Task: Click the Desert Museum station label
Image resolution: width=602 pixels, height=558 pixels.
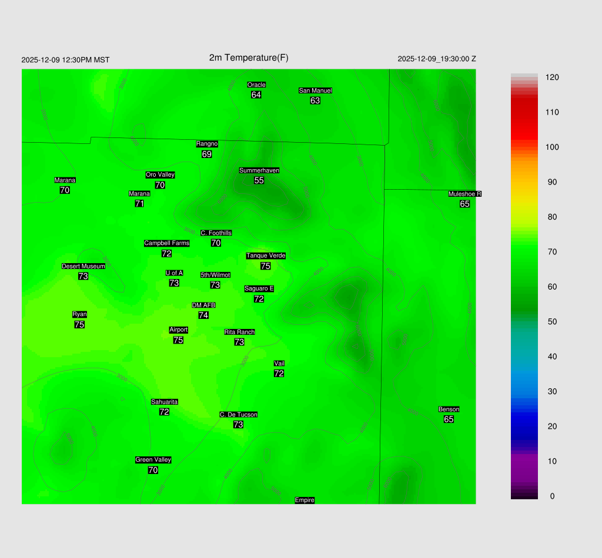Action: click(83, 266)
